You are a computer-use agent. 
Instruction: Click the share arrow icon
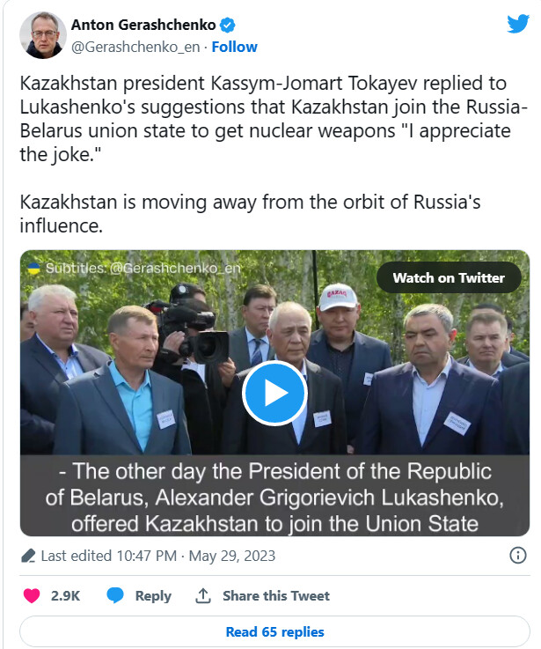coord(203,596)
